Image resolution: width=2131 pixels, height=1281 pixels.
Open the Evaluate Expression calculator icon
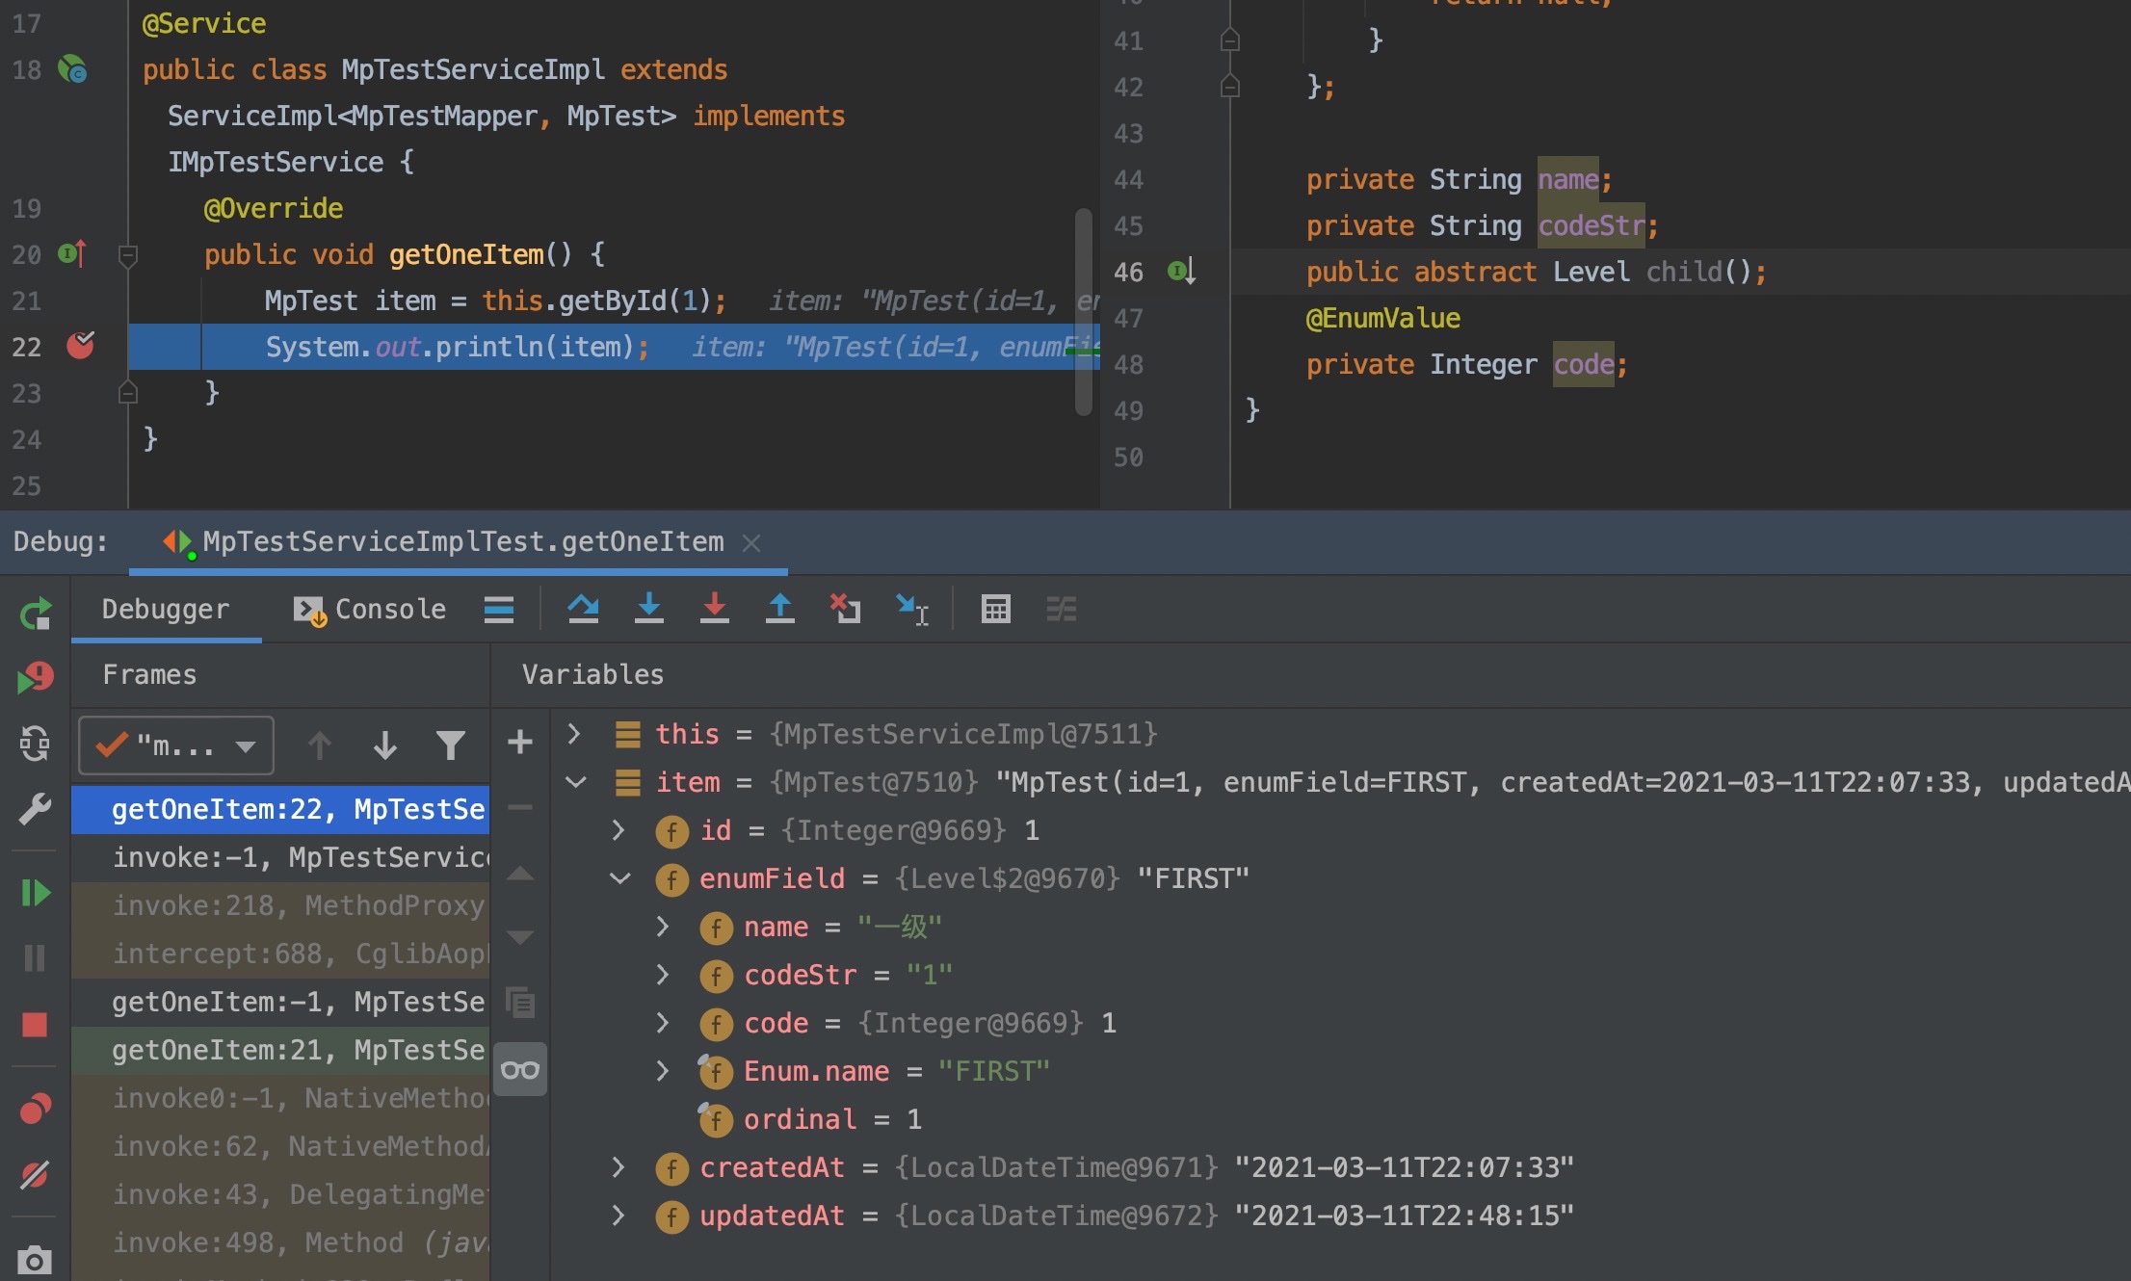(995, 609)
